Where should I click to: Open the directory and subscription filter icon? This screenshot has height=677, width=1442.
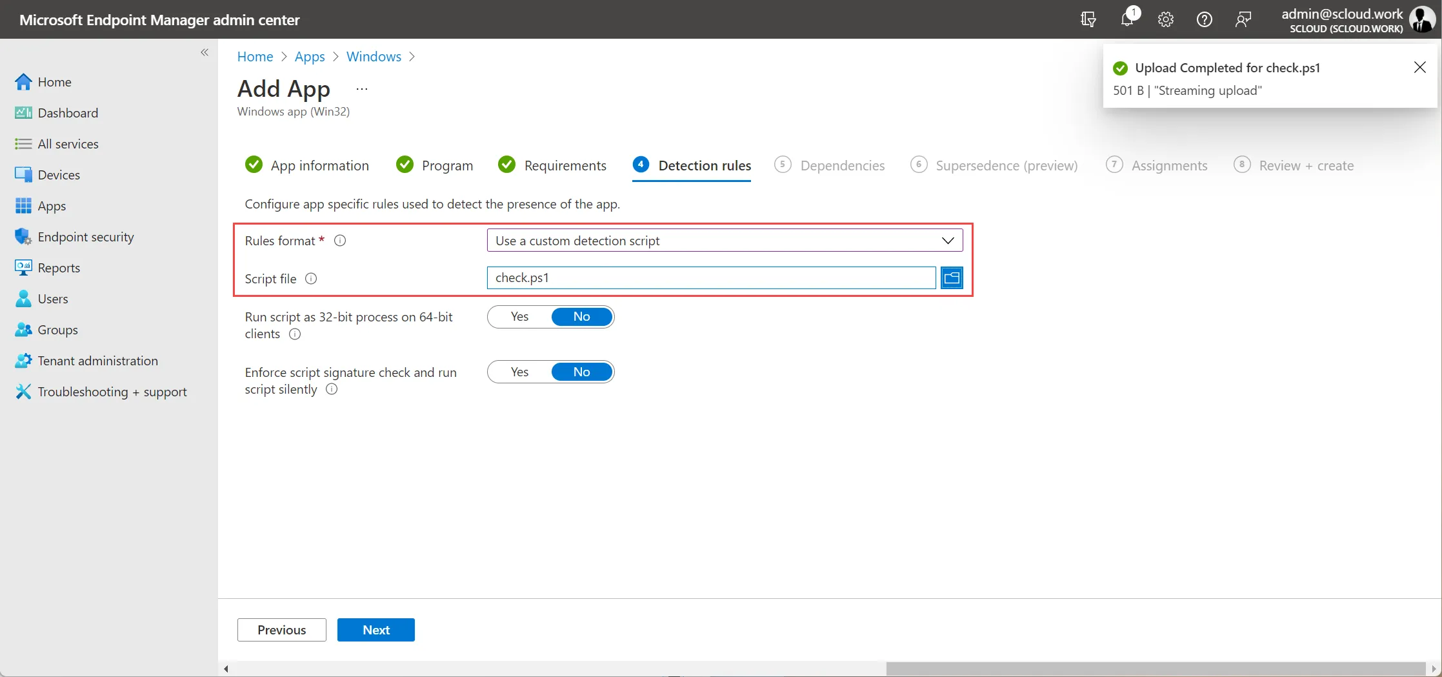(x=1088, y=19)
